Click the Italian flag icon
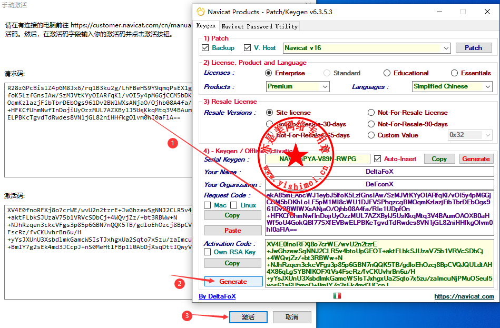Image resolution: width=500 pixels, height=328 pixels. [x=337, y=296]
